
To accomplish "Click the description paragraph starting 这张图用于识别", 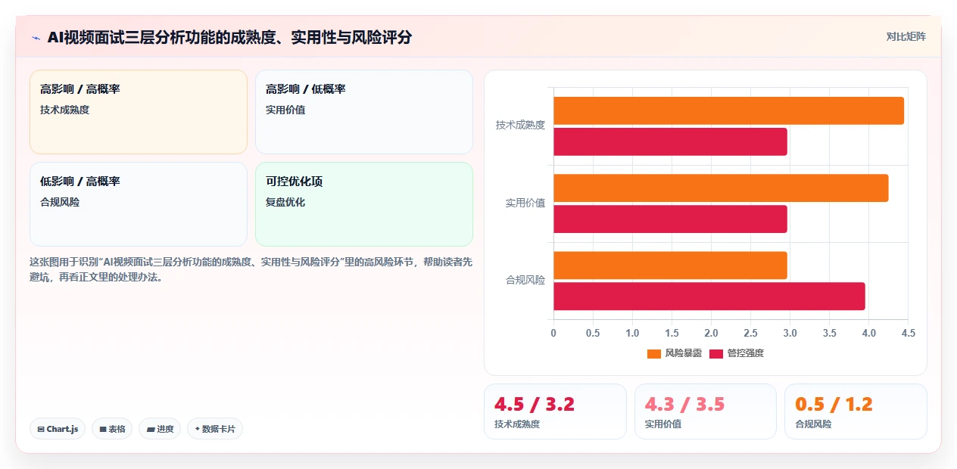I will pyautogui.click(x=251, y=269).
